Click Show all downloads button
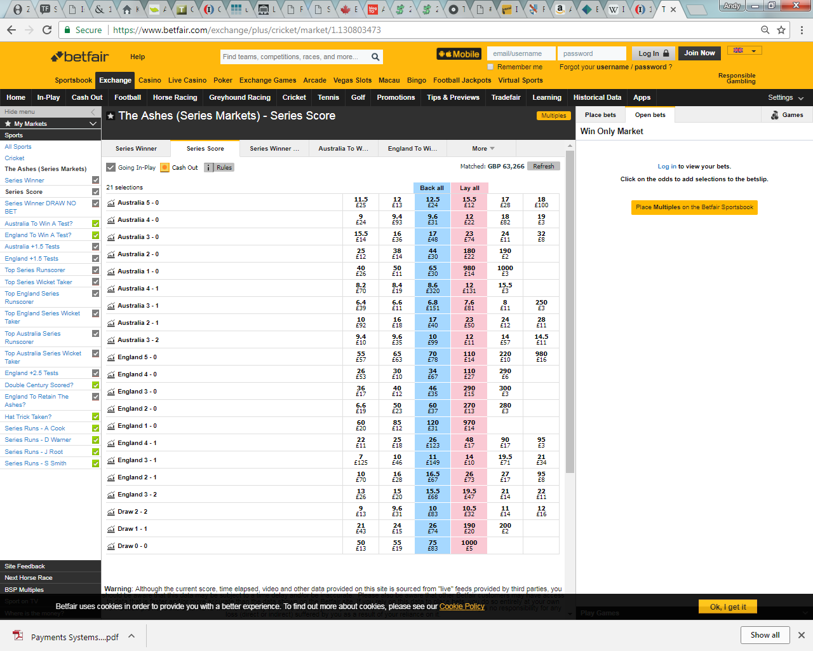813x651 pixels. point(765,635)
